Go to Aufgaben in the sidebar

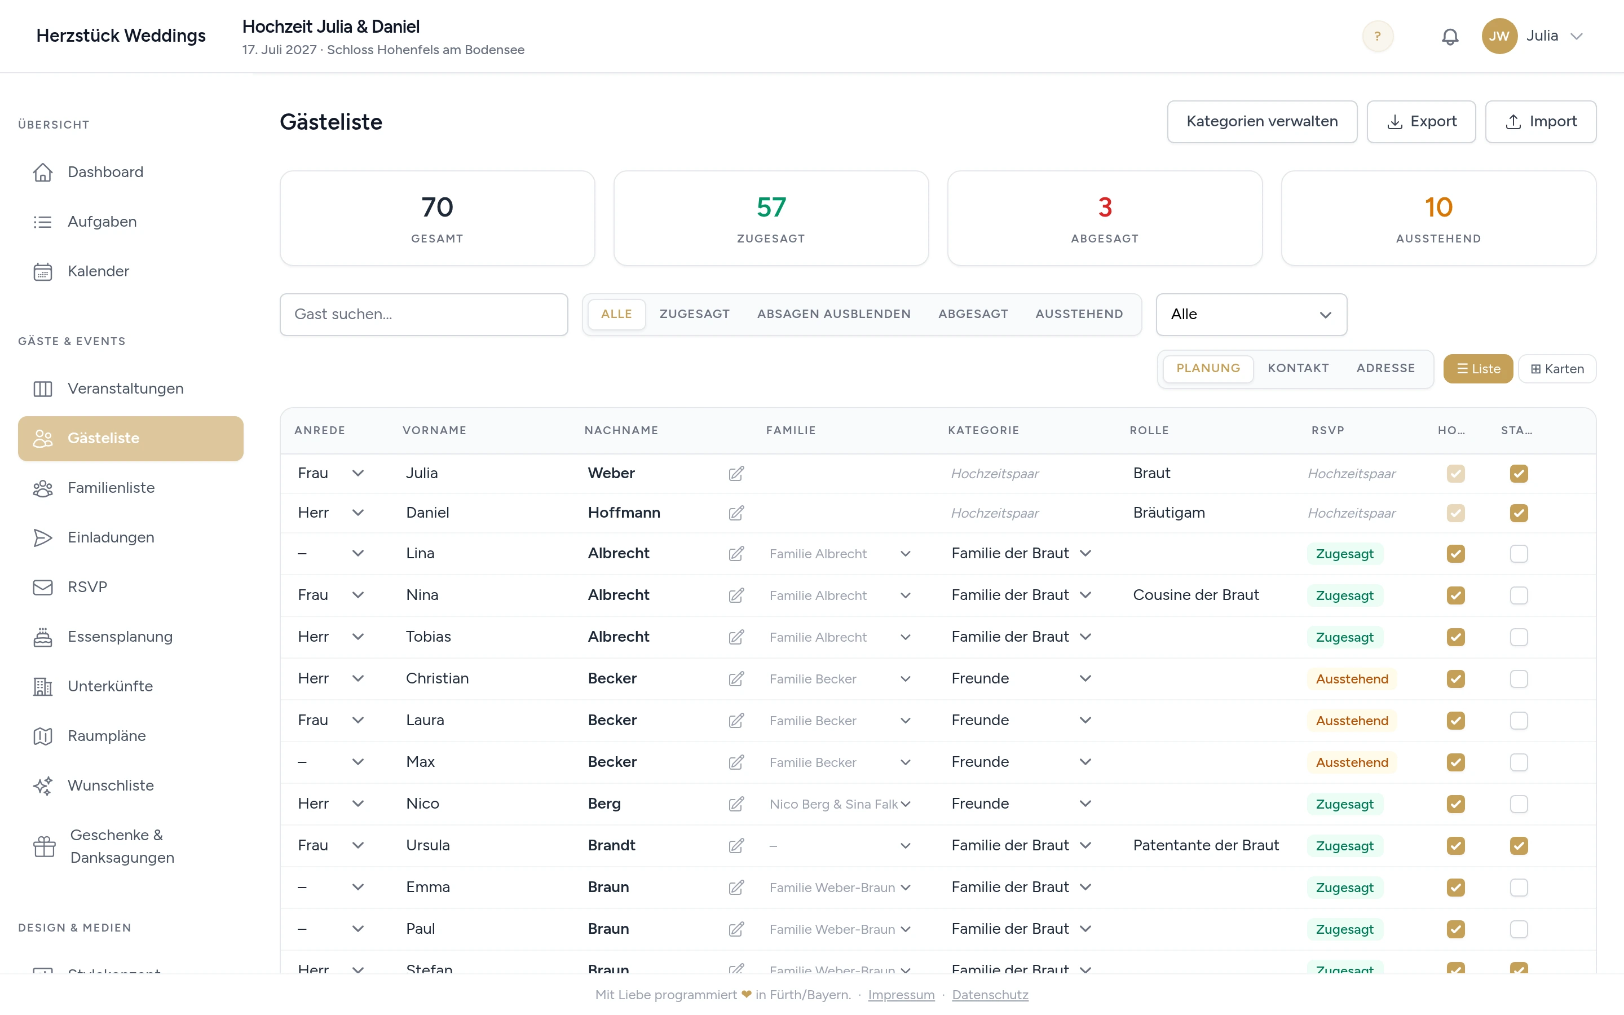click(130, 222)
